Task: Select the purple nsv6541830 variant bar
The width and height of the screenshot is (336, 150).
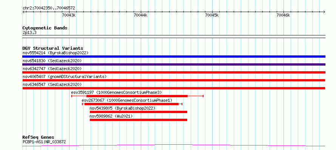Action: [174, 64]
